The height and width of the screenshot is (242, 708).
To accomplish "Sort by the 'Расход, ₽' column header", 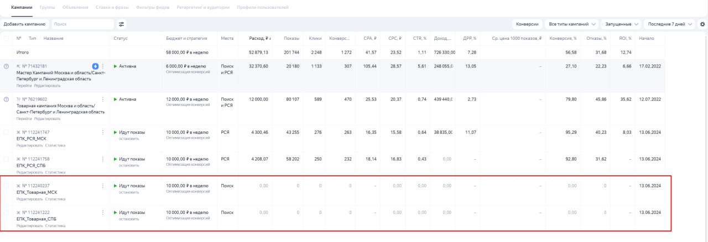I will pos(259,39).
